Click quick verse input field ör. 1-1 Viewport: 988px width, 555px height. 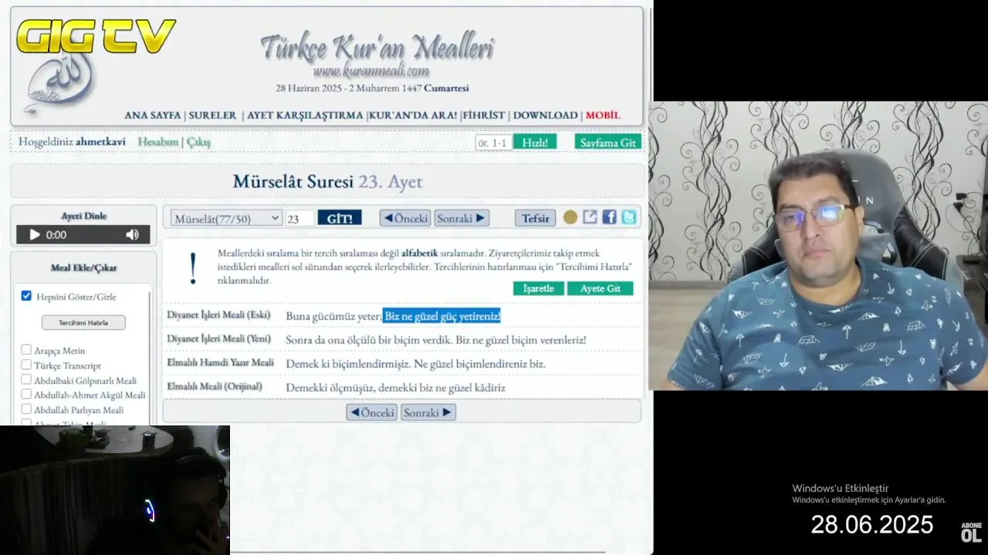pos(493,143)
